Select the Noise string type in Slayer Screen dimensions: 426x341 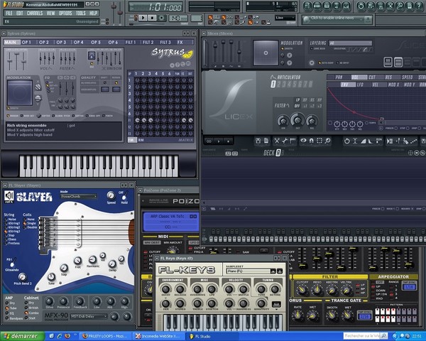pyautogui.click(x=11, y=220)
